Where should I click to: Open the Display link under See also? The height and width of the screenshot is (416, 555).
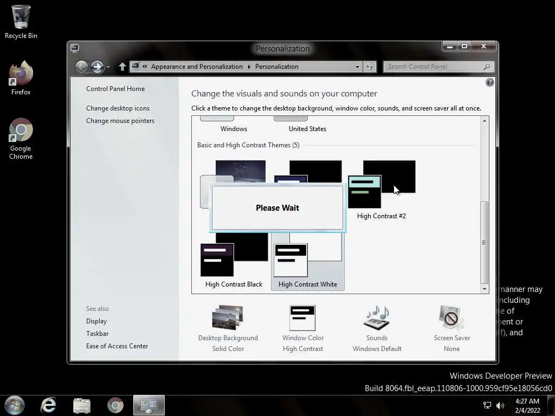(96, 321)
